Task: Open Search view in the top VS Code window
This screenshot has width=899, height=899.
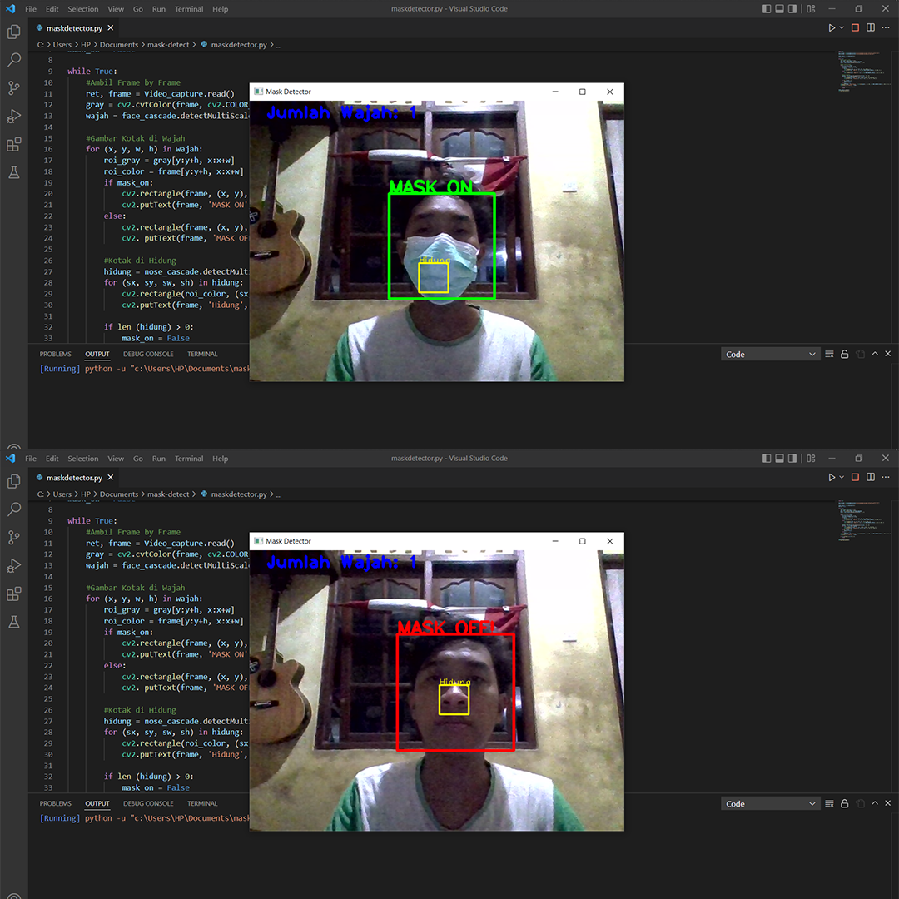Action: tap(13, 60)
